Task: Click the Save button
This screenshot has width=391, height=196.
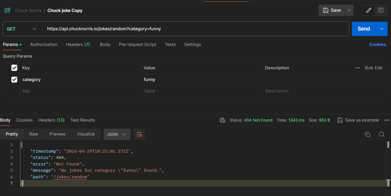Action: pos(332,10)
